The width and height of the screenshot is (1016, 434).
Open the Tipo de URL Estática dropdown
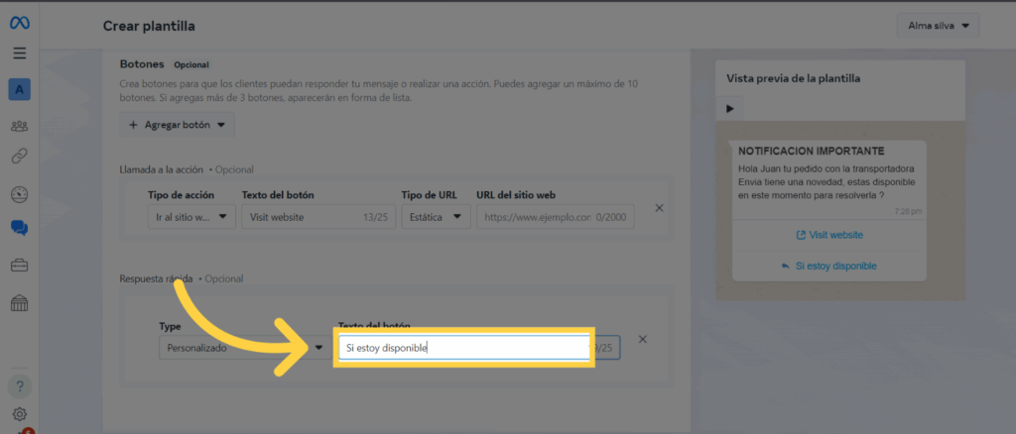pyautogui.click(x=436, y=217)
